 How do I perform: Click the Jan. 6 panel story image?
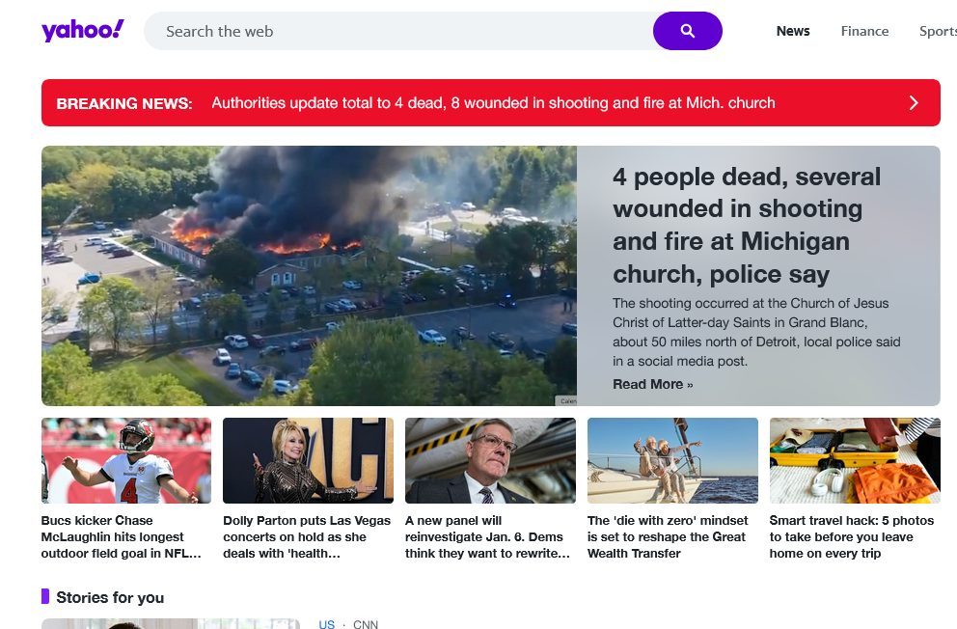[x=490, y=460]
